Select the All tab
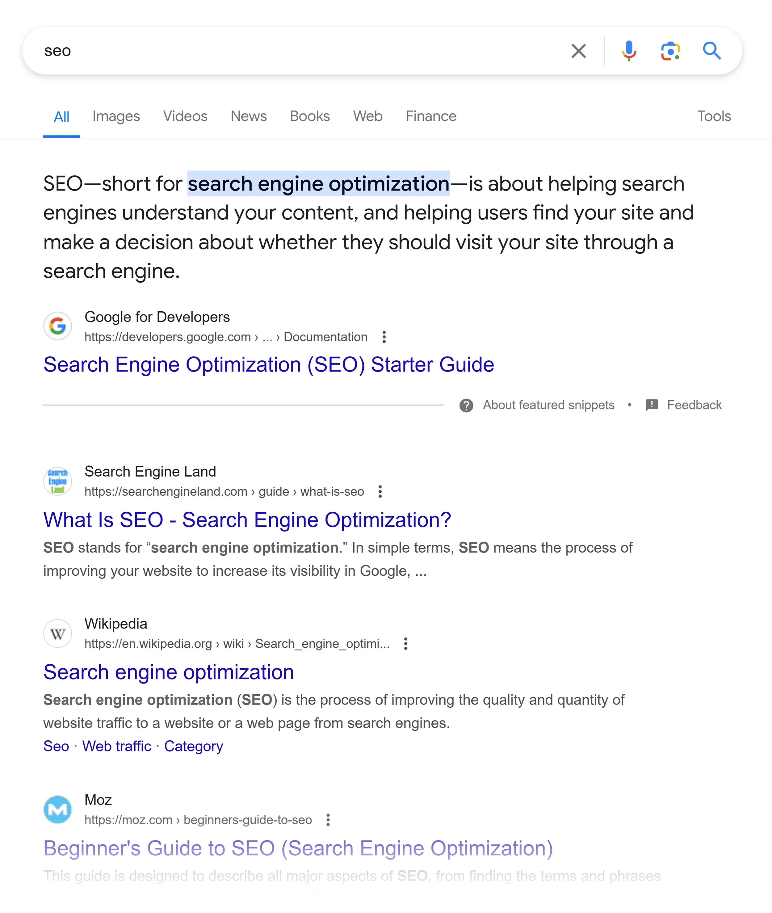Screen dimensions: 772x913 (62, 116)
